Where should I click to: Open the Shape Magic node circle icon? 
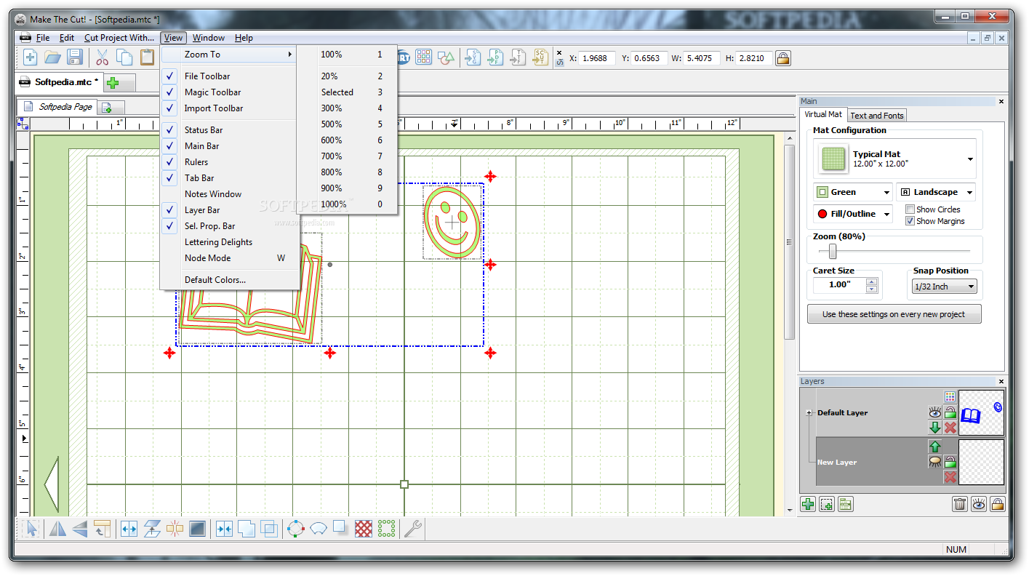coord(296,529)
